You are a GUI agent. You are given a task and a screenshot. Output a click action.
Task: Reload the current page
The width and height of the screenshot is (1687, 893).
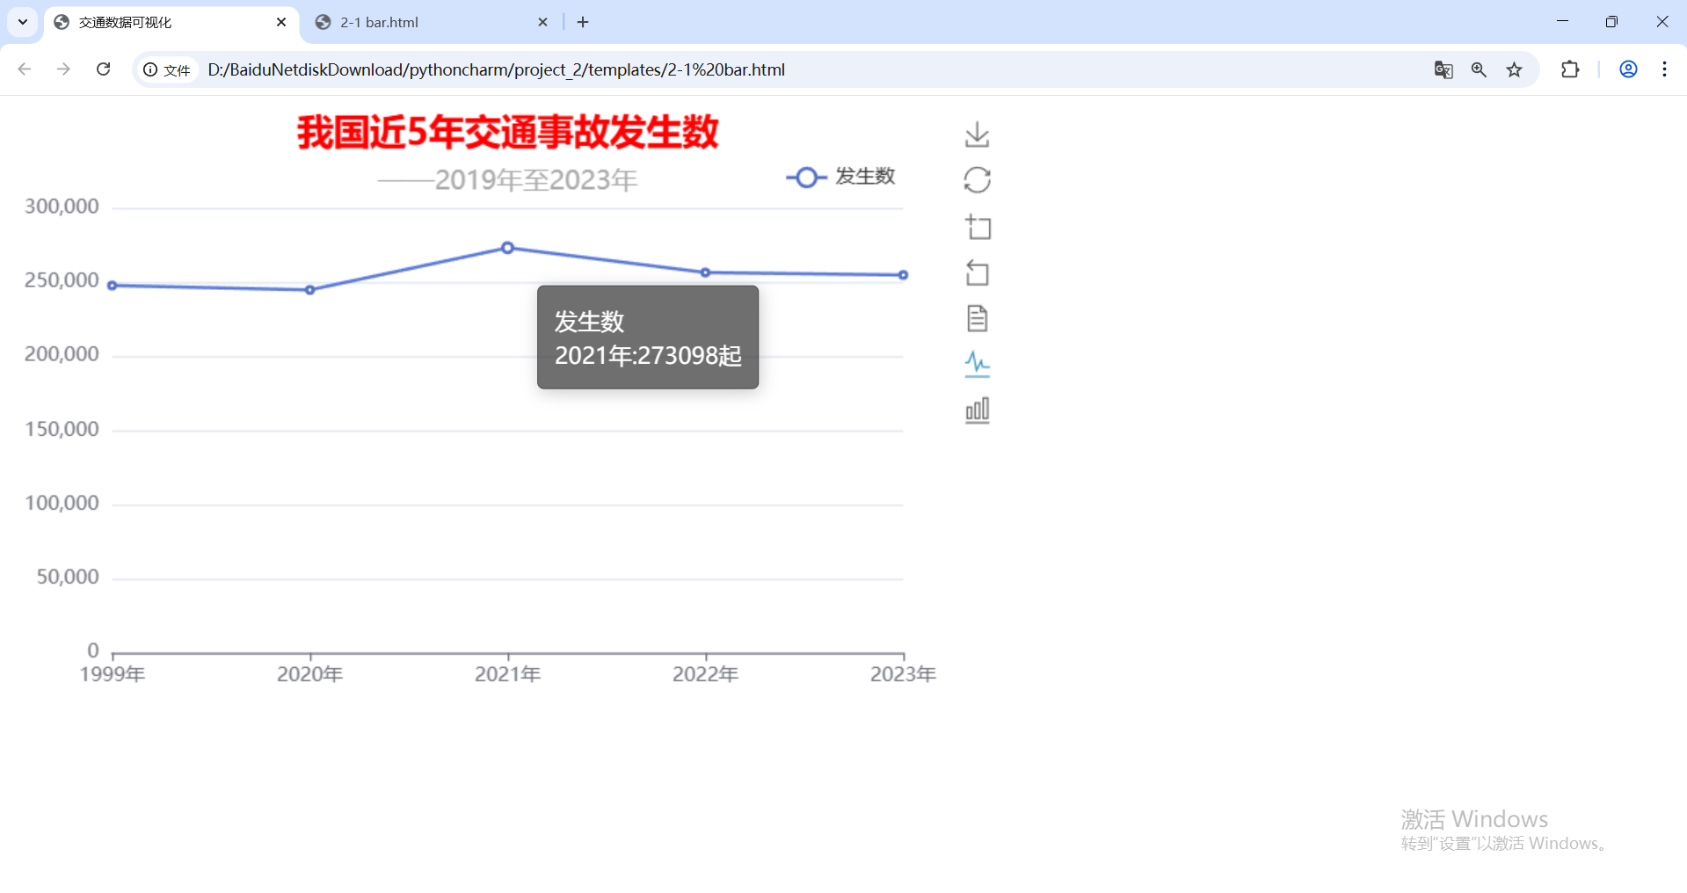tap(103, 69)
